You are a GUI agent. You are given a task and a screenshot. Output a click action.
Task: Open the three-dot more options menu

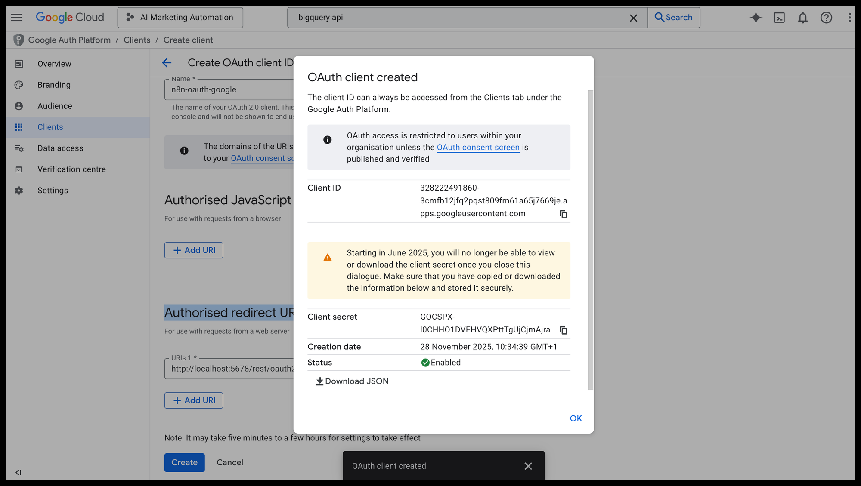coord(849,18)
